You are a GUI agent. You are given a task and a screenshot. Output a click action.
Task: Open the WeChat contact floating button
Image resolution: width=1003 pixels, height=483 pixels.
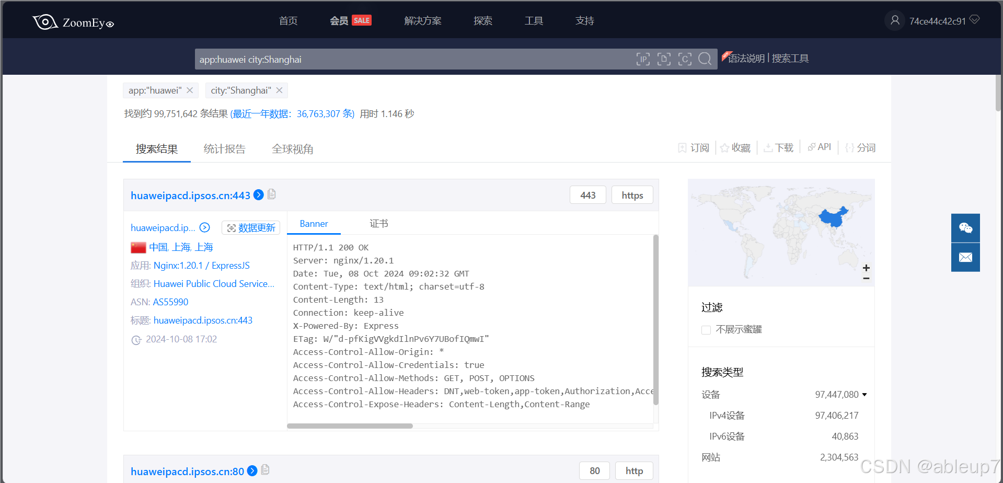pos(965,228)
